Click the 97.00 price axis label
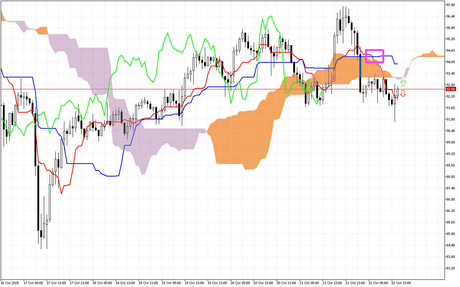Image resolution: width=460 pixels, height=287 pixels. [450, 5]
